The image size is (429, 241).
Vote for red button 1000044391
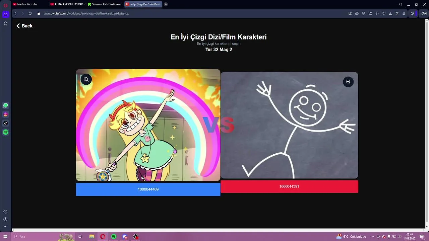[x=289, y=186]
